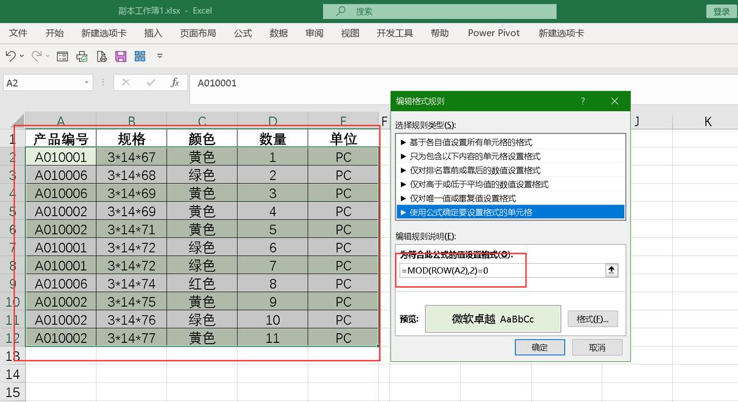Image resolution: width=738 pixels, height=402 pixels.
Task: Click the quick print icon with green check
Action: click(82, 57)
